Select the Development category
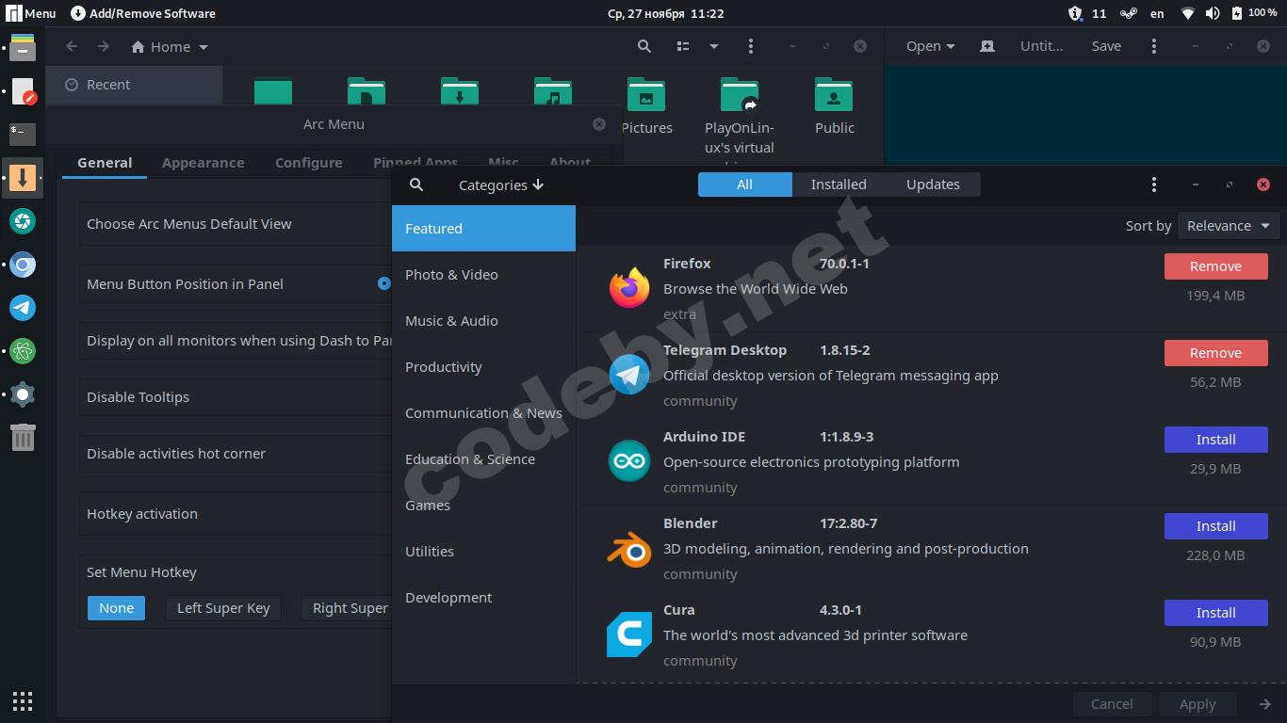This screenshot has height=723, width=1287. tap(483, 598)
